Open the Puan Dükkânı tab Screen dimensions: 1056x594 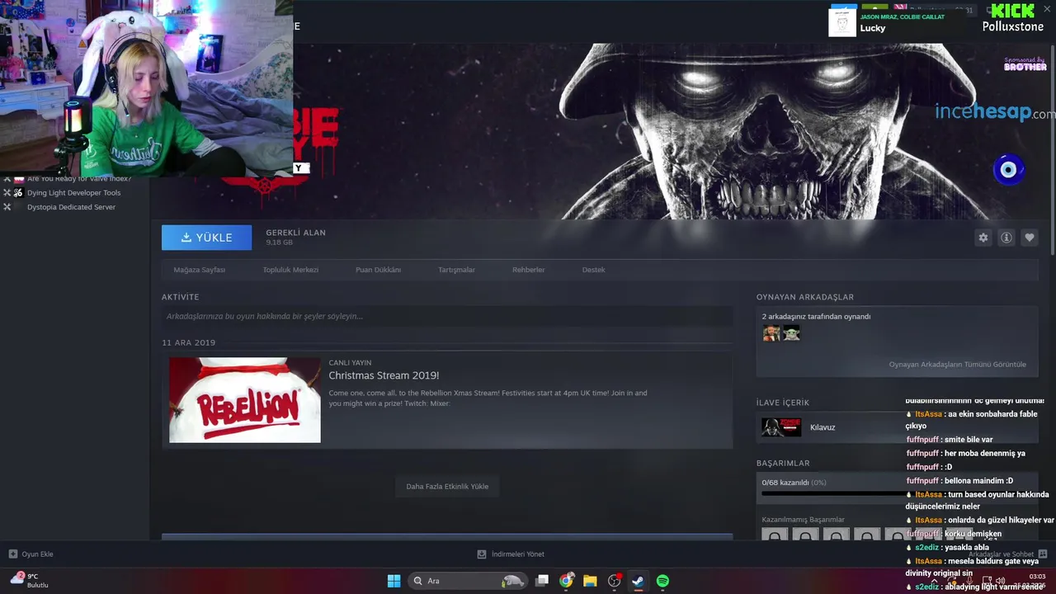click(x=378, y=270)
